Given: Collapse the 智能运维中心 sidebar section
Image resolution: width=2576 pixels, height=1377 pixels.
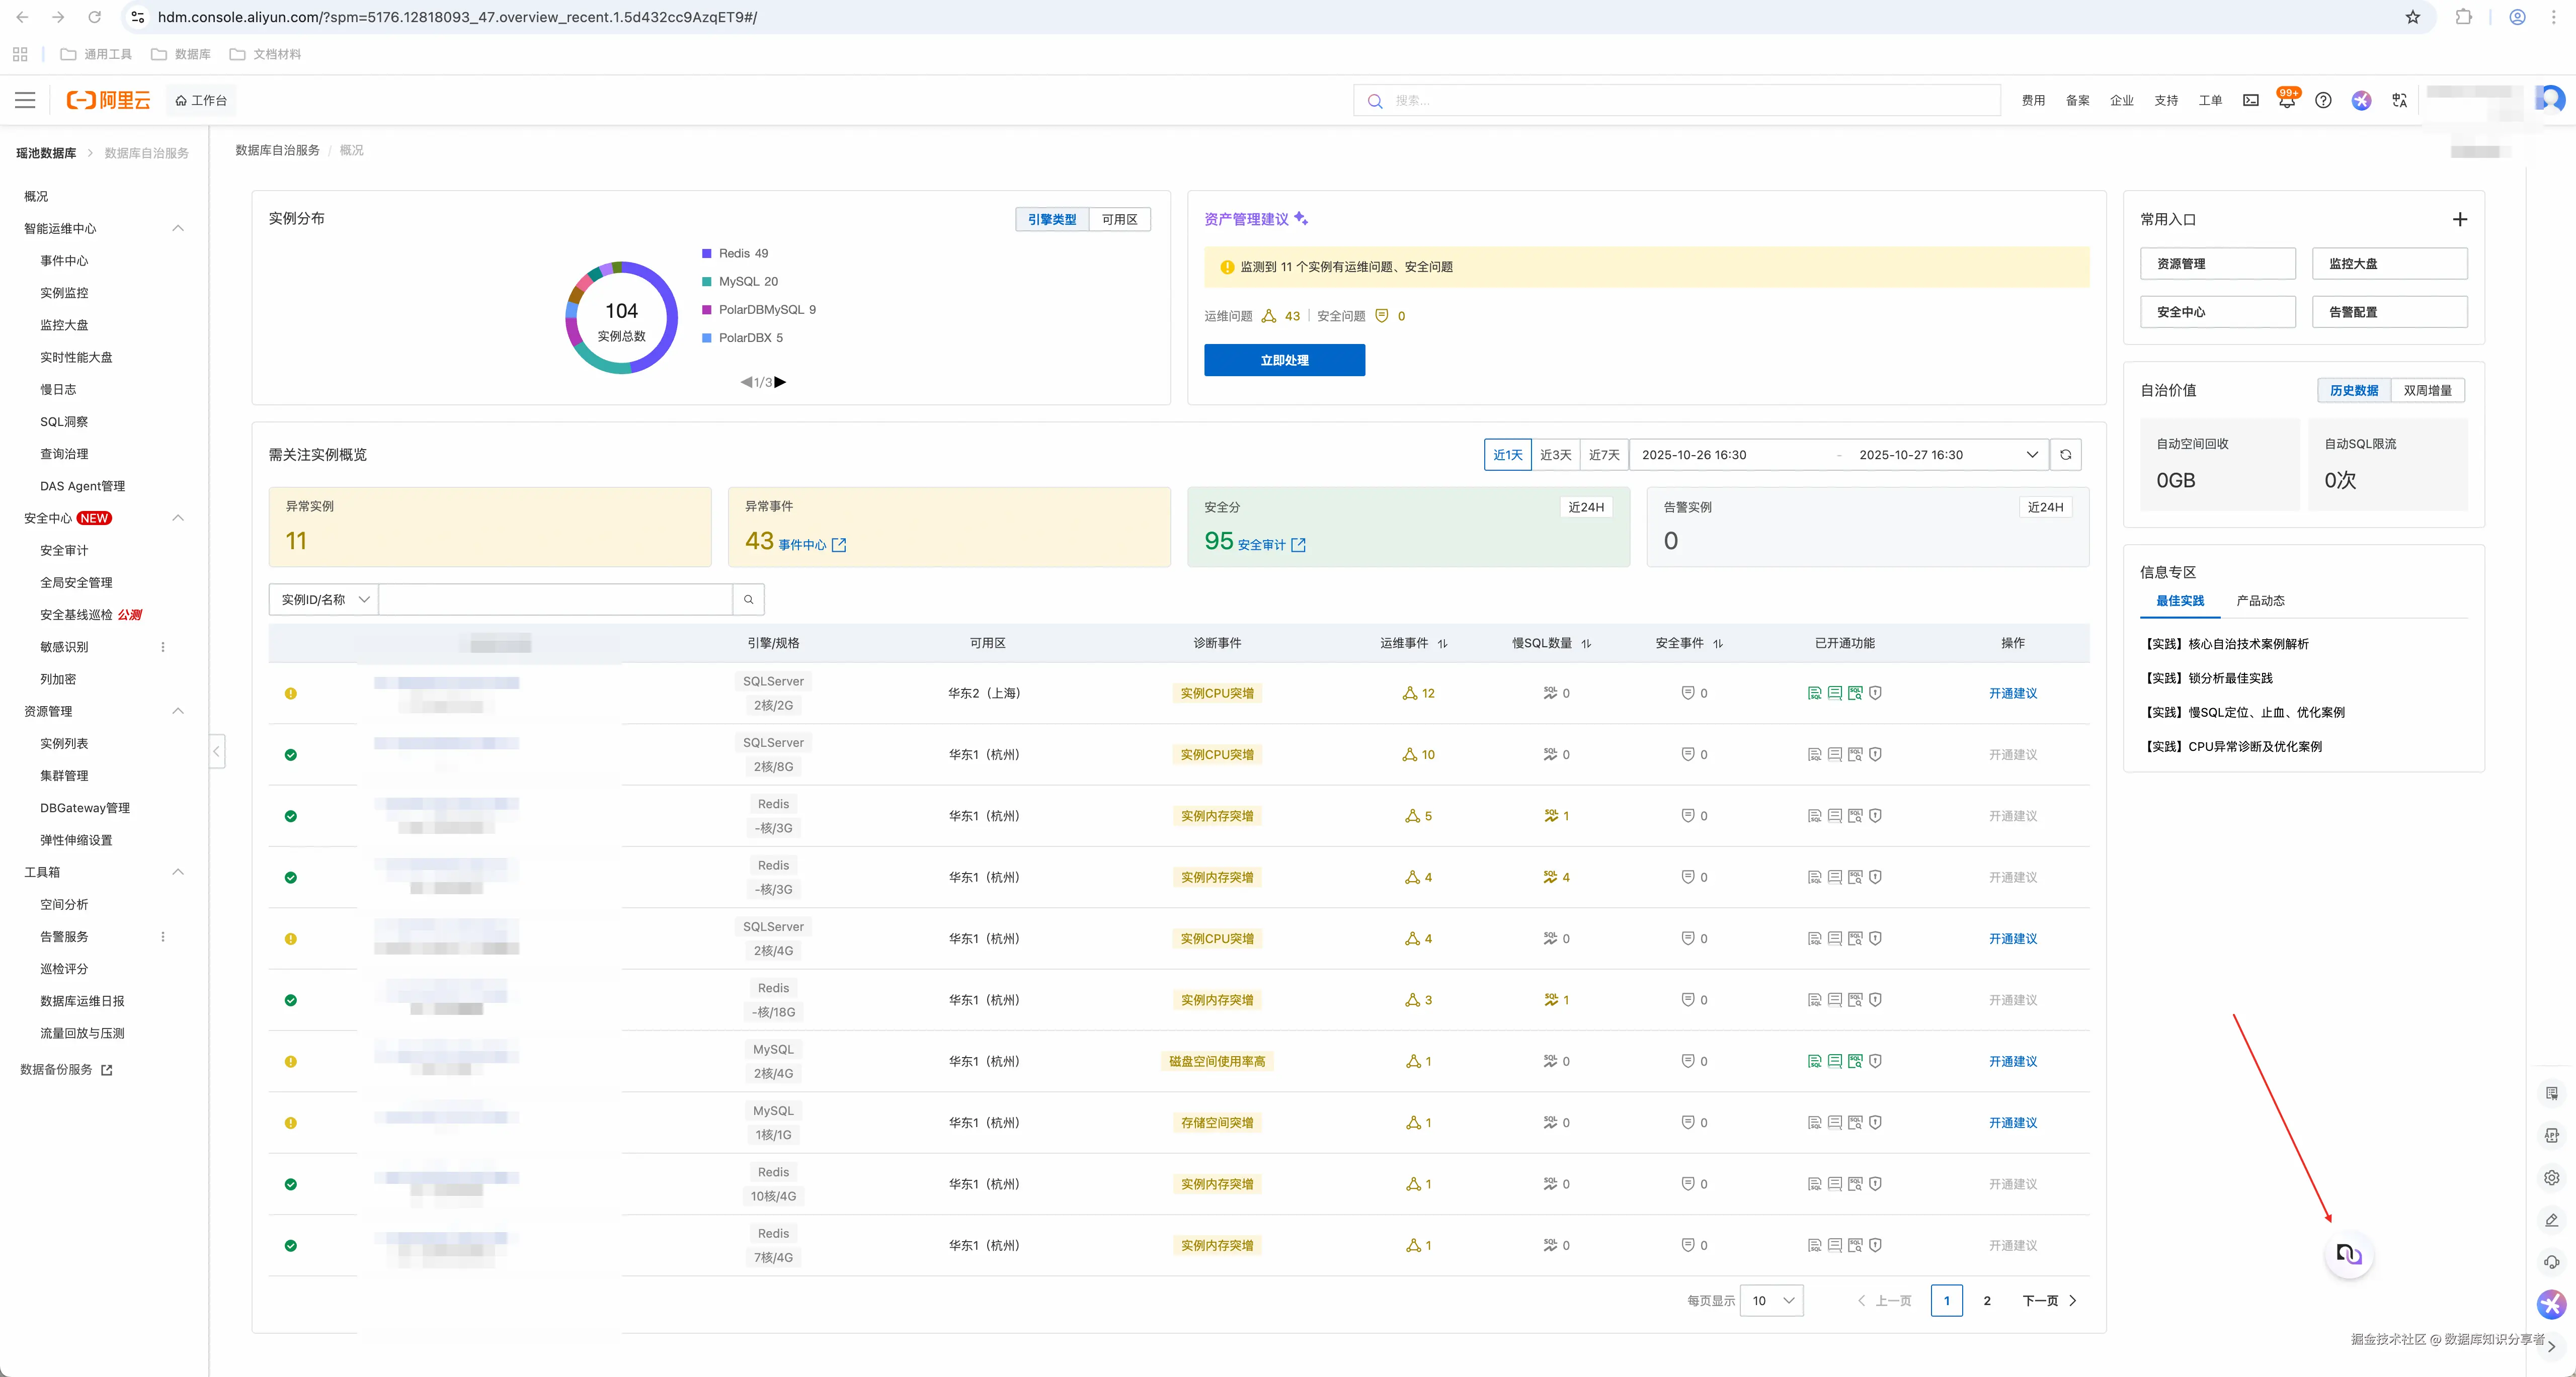Looking at the screenshot, I should [178, 229].
